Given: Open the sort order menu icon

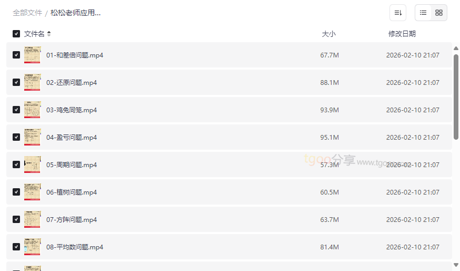Looking at the screenshot, I should tap(398, 13).
